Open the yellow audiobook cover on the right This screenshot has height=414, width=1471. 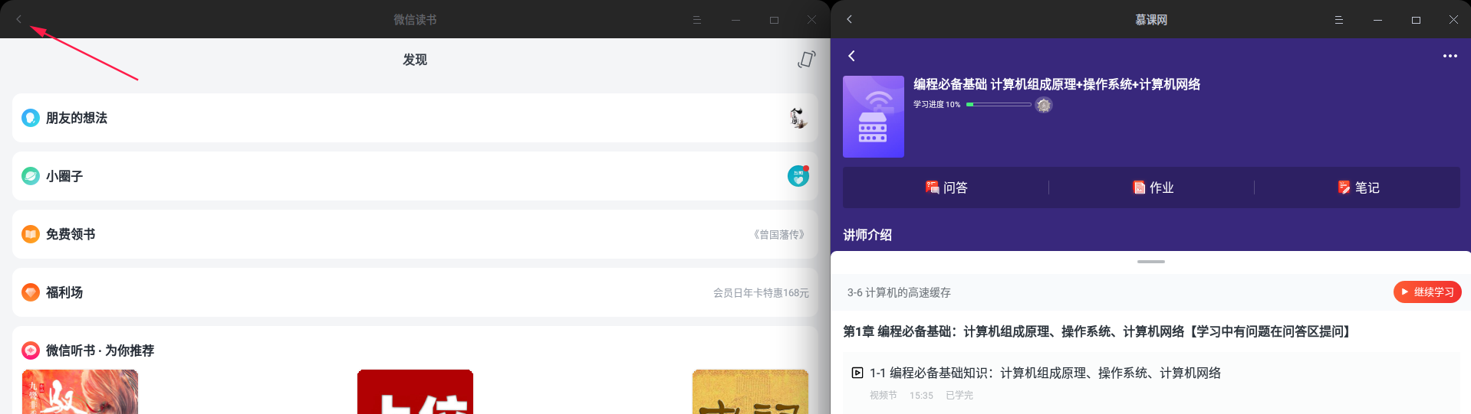(750, 392)
